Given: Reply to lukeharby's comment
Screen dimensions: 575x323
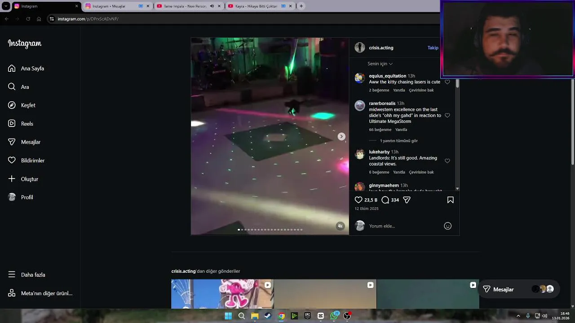Looking at the screenshot, I should click(399, 172).
